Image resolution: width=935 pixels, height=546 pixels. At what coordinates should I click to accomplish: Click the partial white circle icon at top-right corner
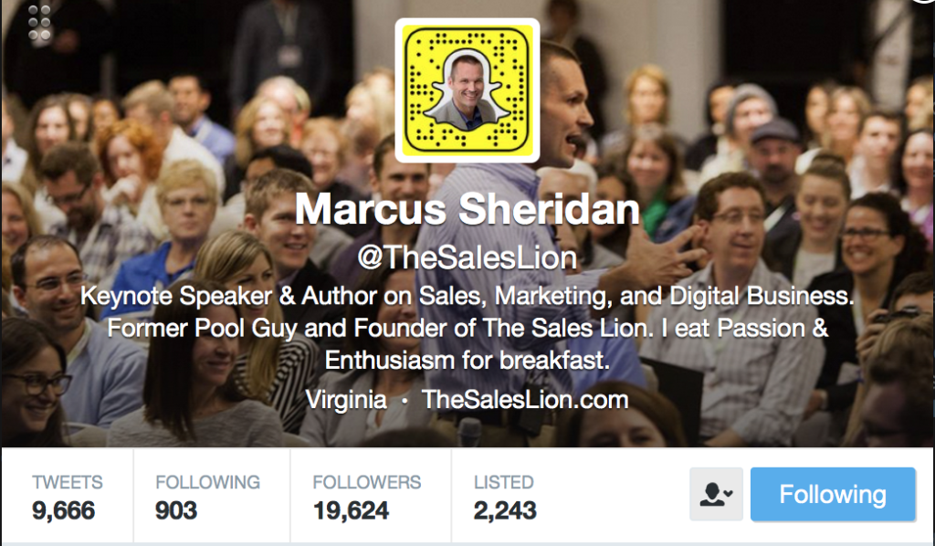926,2
